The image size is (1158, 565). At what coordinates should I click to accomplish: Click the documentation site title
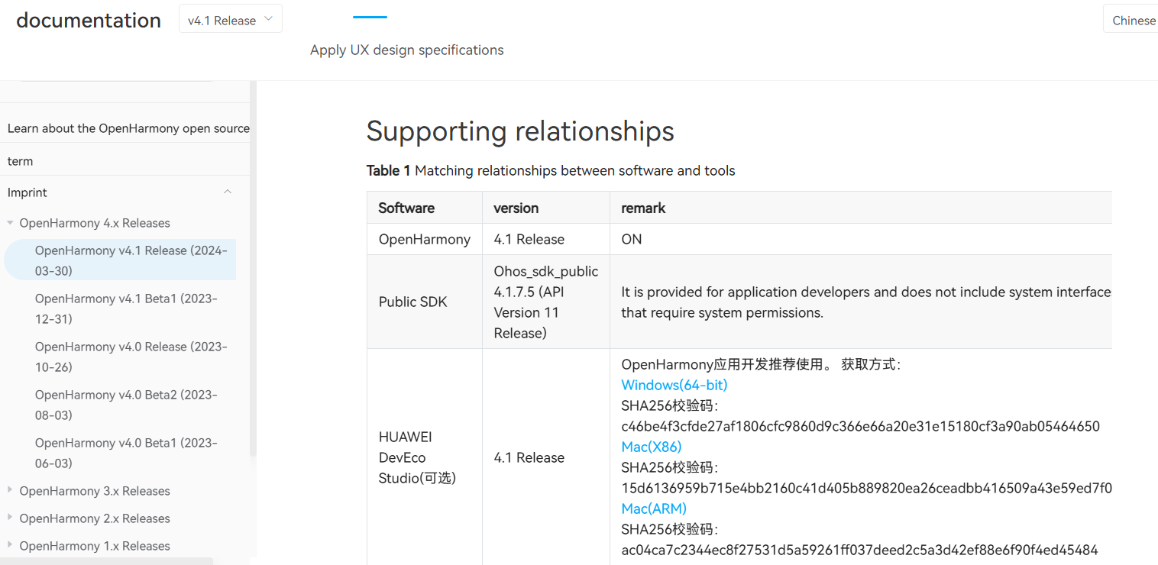89,20
